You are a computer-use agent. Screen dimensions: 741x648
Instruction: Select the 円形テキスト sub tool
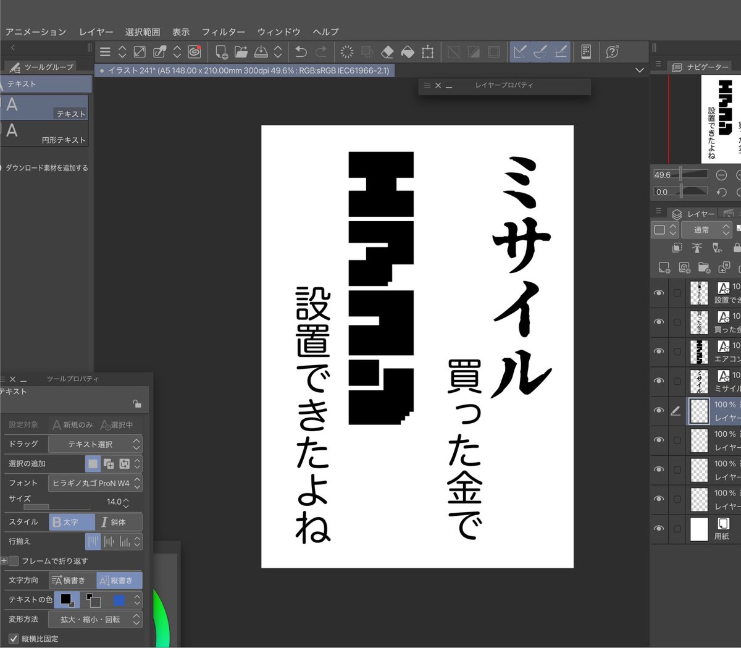click(x=44, y=133)
